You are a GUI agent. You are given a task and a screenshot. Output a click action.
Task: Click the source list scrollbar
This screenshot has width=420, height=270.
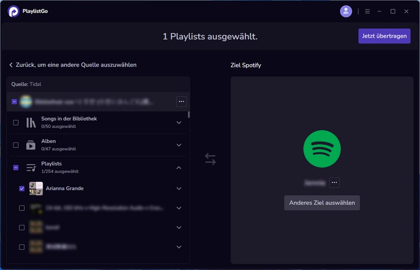click(189, 115)
